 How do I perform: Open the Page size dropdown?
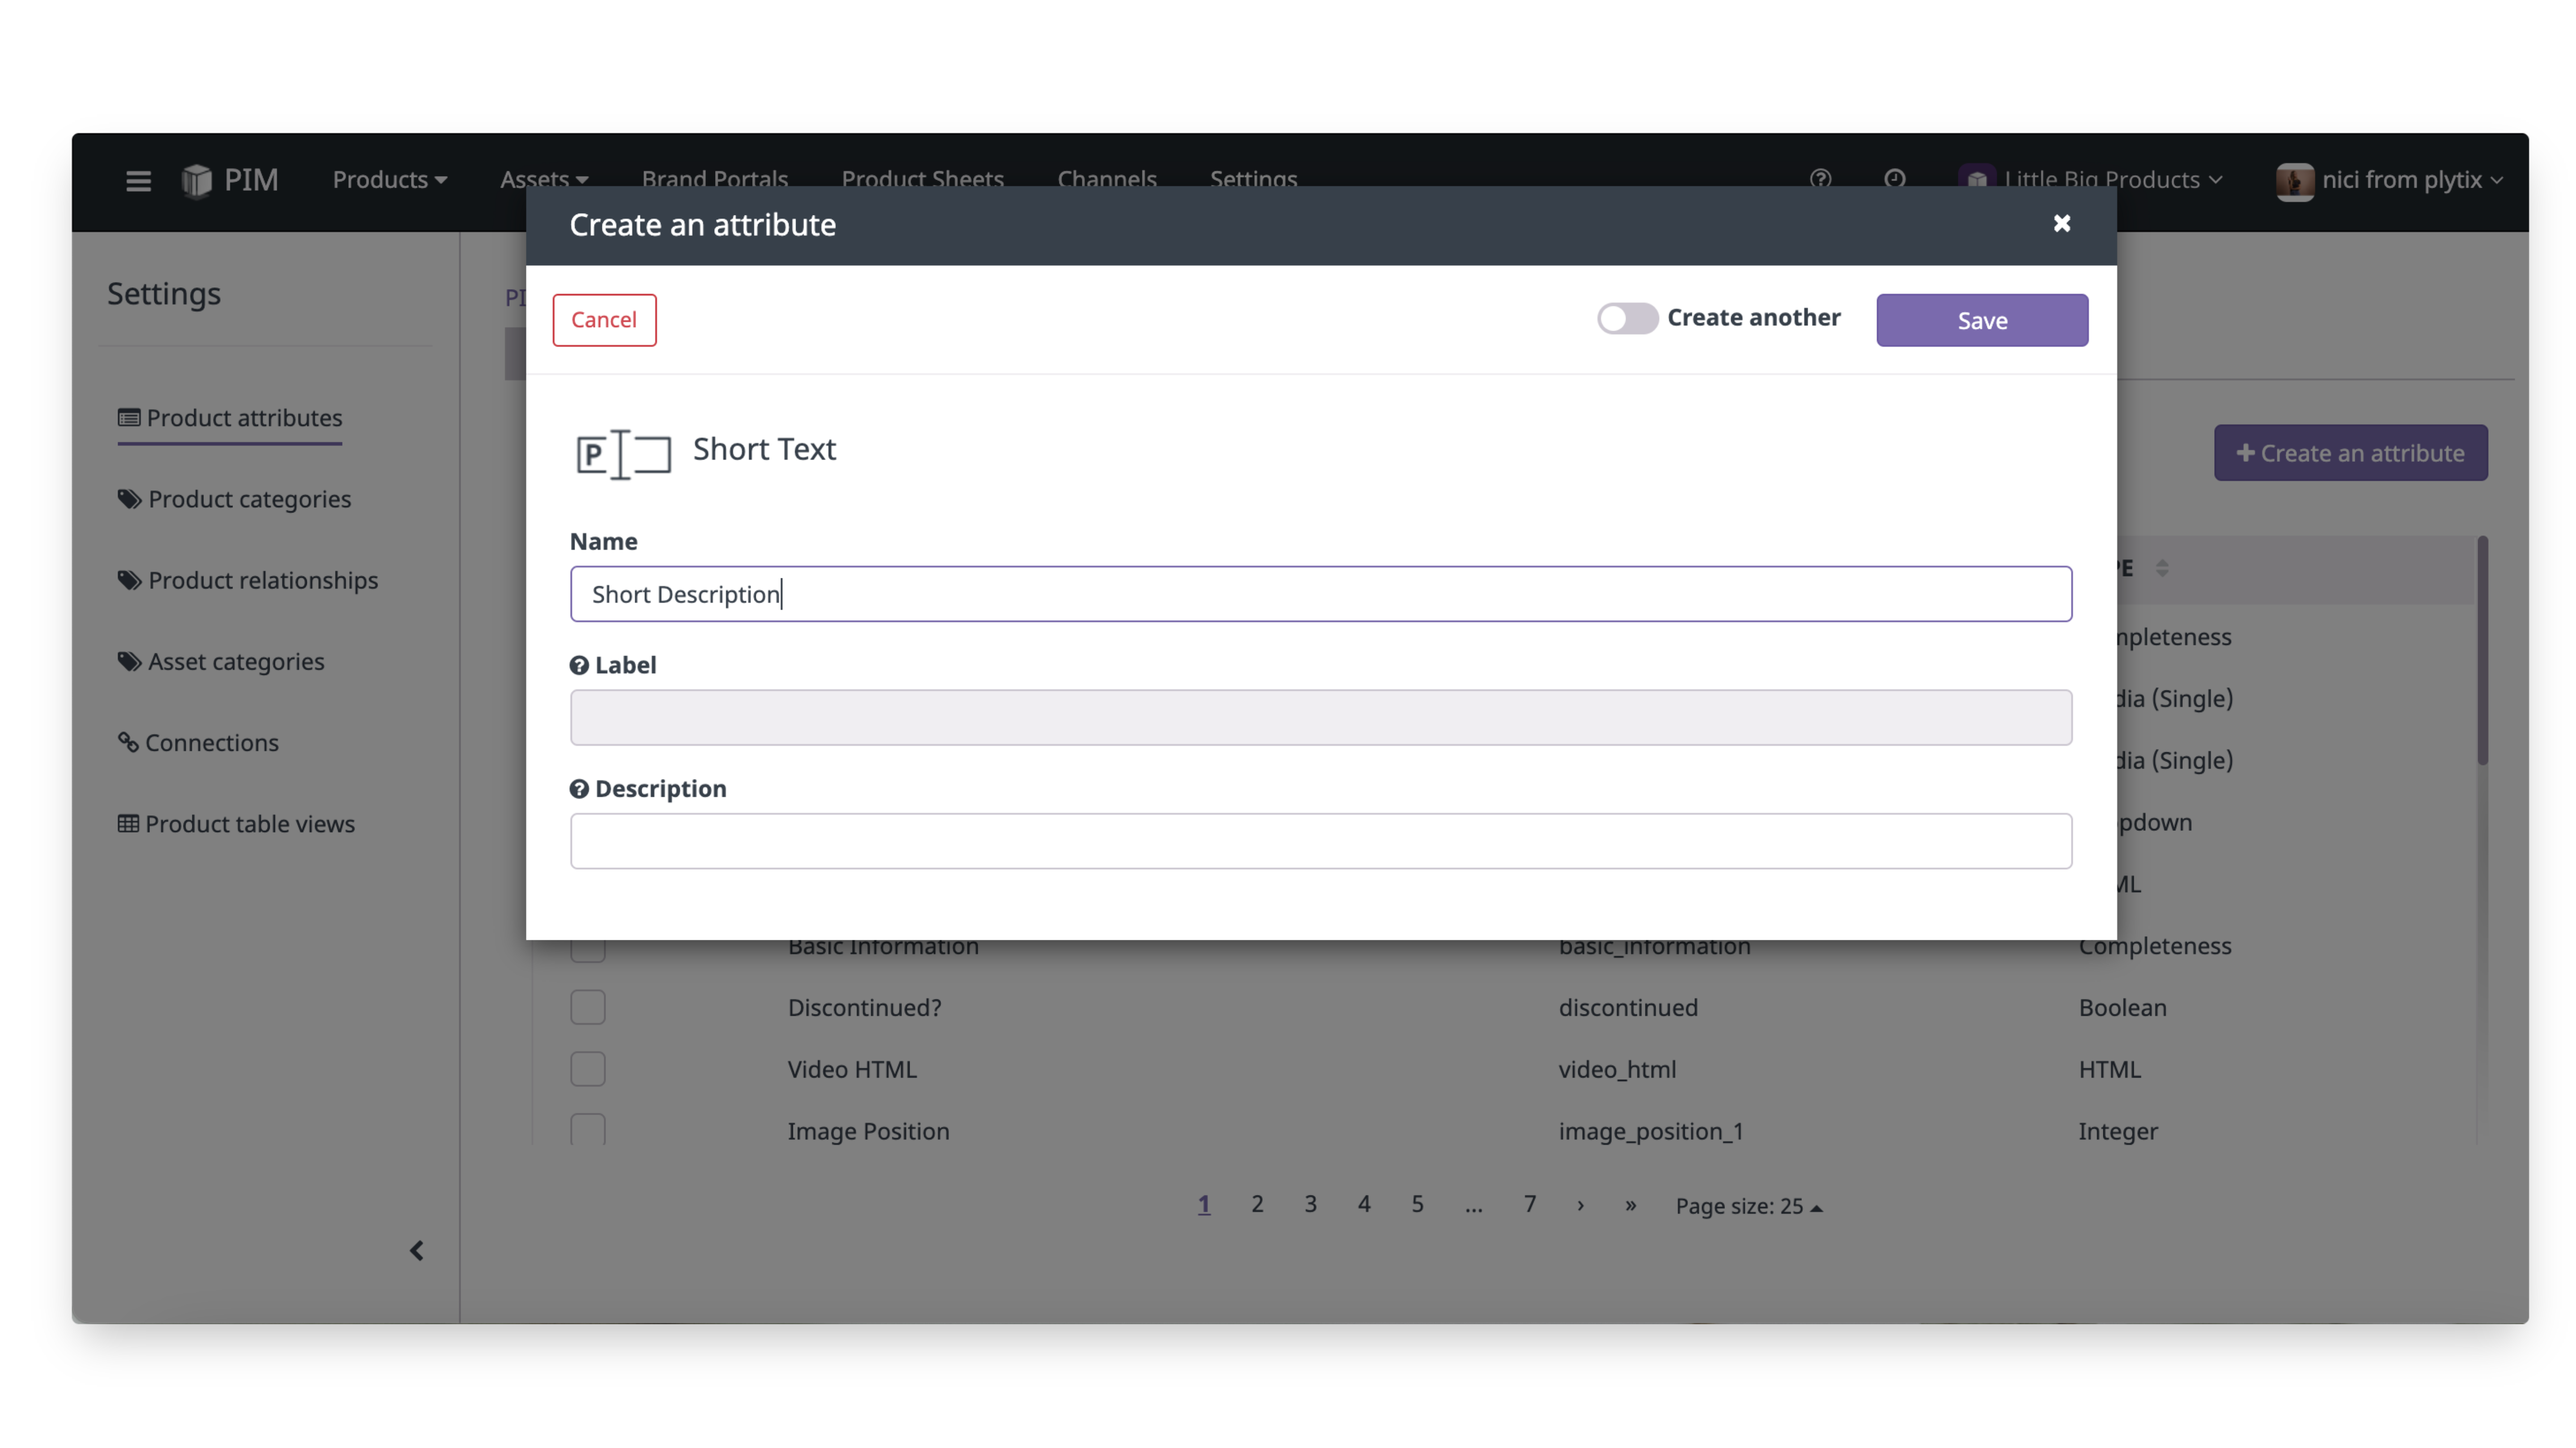1749,1207
